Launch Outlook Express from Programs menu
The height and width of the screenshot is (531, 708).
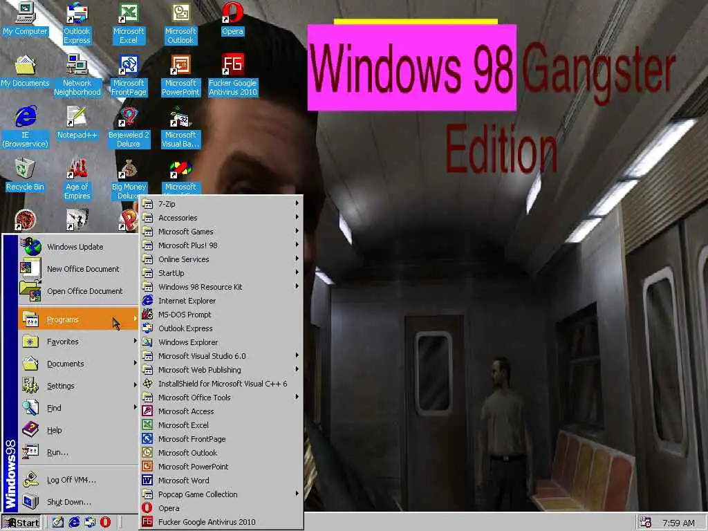[x=221, y=328]
